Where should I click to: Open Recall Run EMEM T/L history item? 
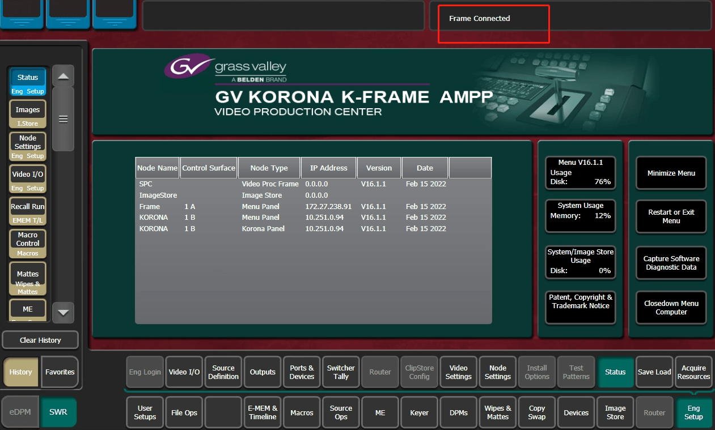(x=28, y=211)
